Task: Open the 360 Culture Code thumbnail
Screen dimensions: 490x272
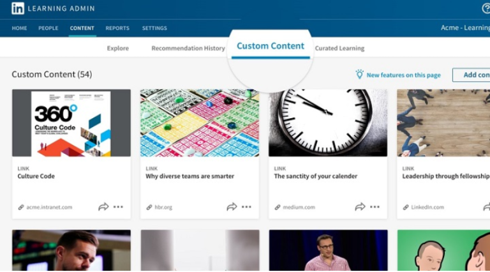Action: (x=71, y=123)
